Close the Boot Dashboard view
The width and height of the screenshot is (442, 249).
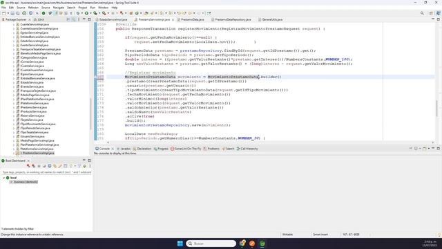pyautogui.click(x=28, y=160)
